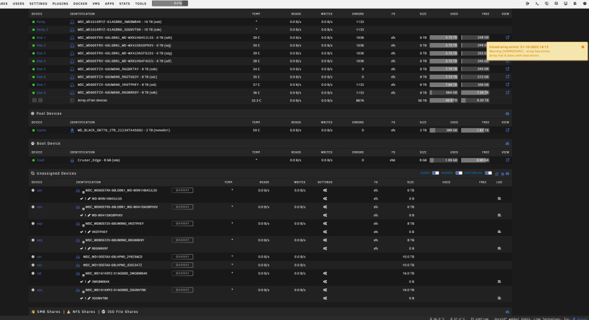Screen dimensions: 589x320
Task: Click the array devices expand plus box
Action: tap(40, 100)
